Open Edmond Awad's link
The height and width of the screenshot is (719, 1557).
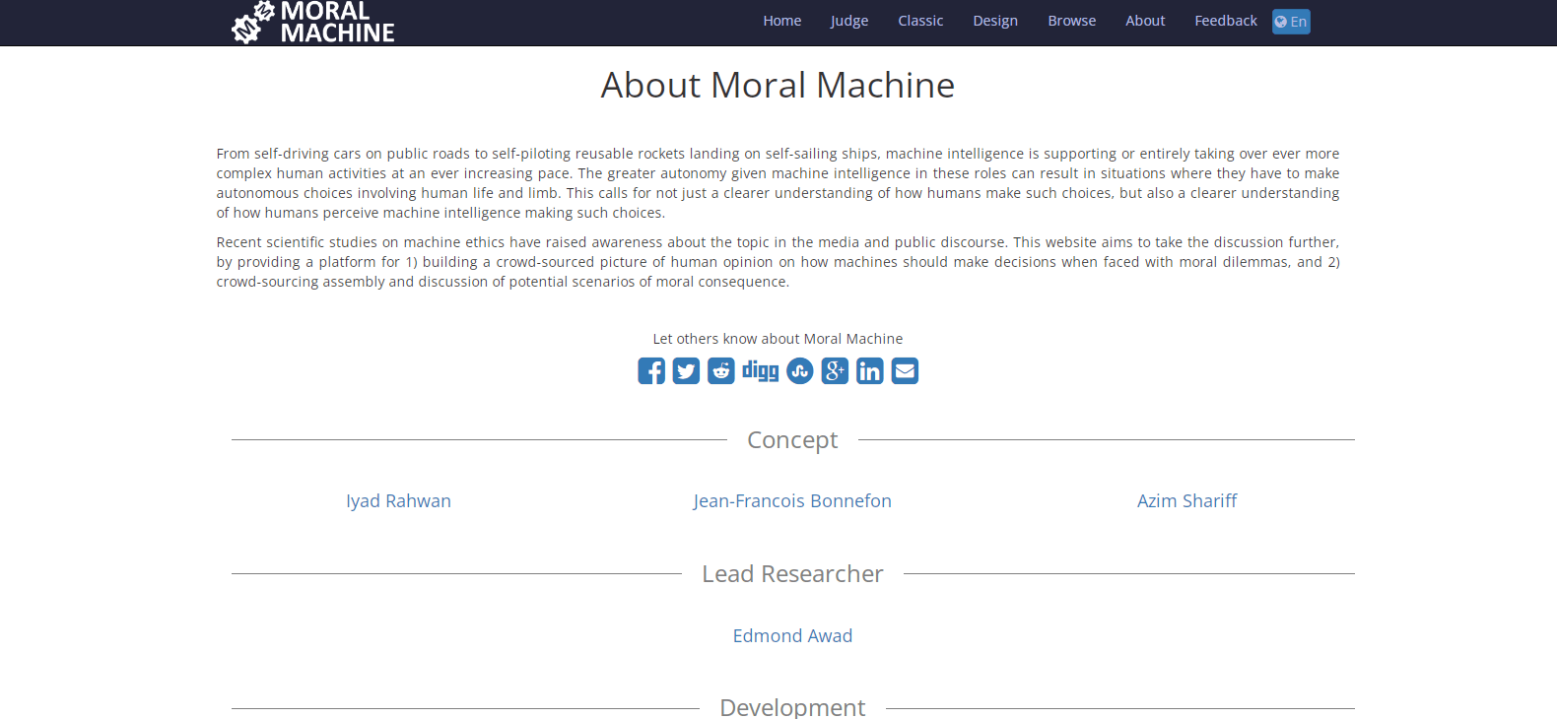(792, 636)
